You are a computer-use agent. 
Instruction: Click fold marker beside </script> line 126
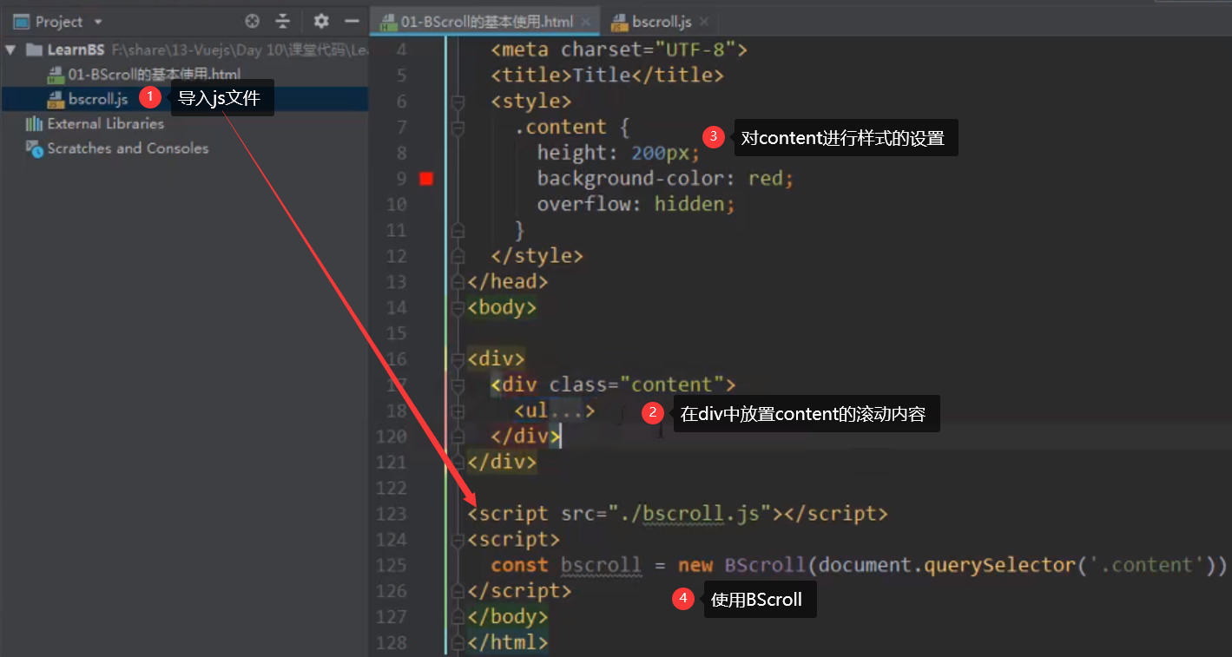[x=458, y=591]
